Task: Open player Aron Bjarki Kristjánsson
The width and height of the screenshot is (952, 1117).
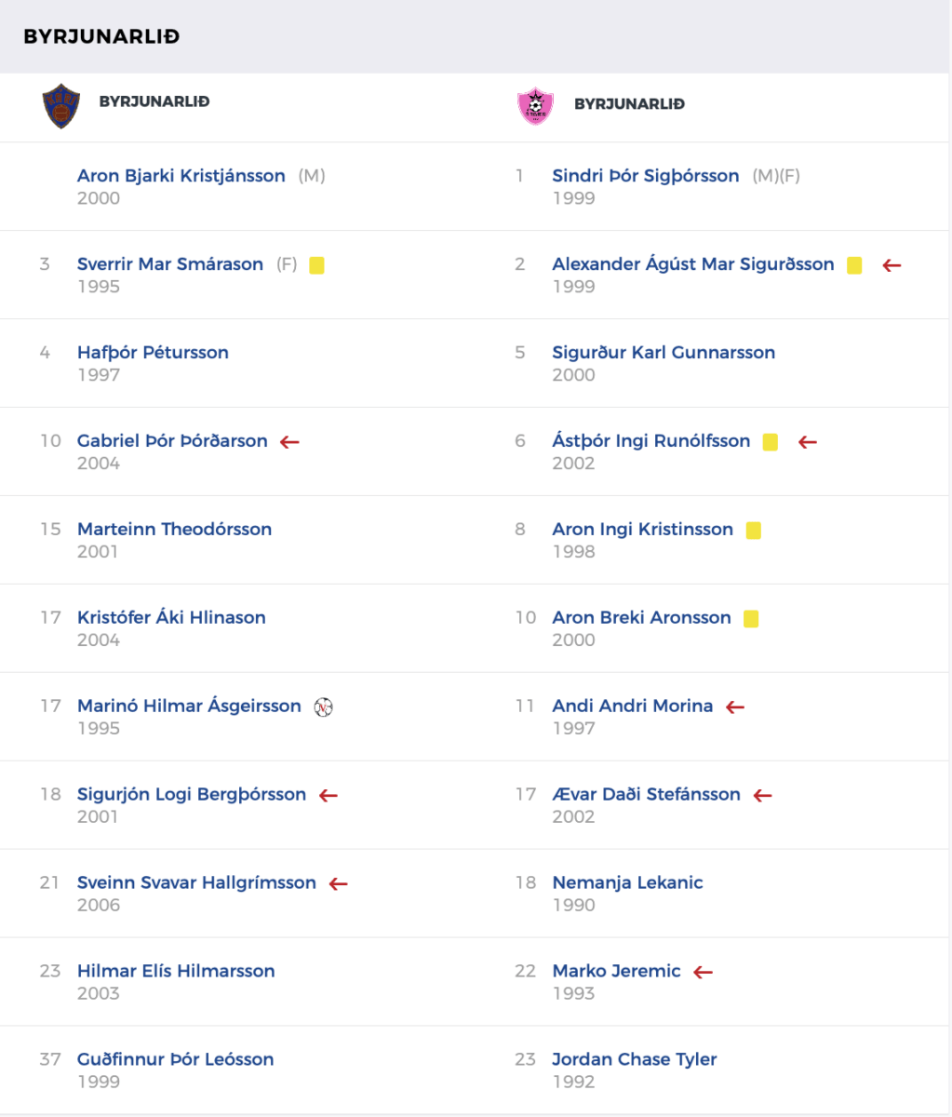Action: [181, 176]
